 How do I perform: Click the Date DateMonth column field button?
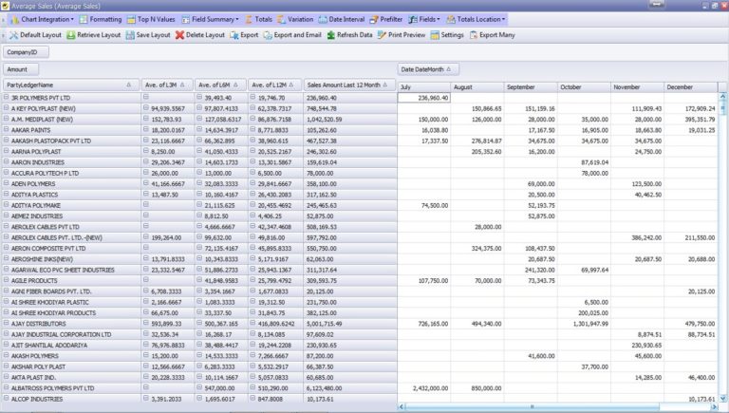pos(427,69)
